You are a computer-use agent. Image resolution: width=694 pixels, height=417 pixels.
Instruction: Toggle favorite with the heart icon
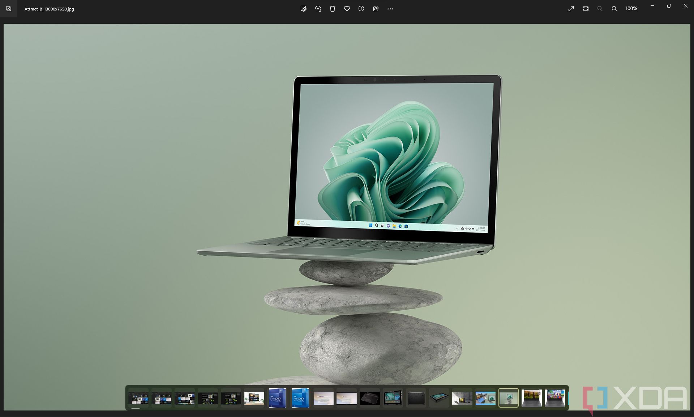(x=347, y=9)
